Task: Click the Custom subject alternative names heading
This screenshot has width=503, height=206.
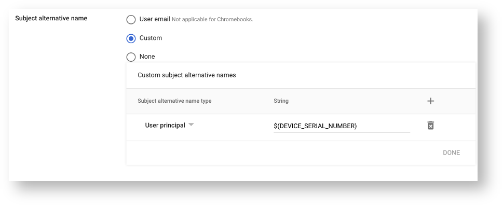Action: 187,75
